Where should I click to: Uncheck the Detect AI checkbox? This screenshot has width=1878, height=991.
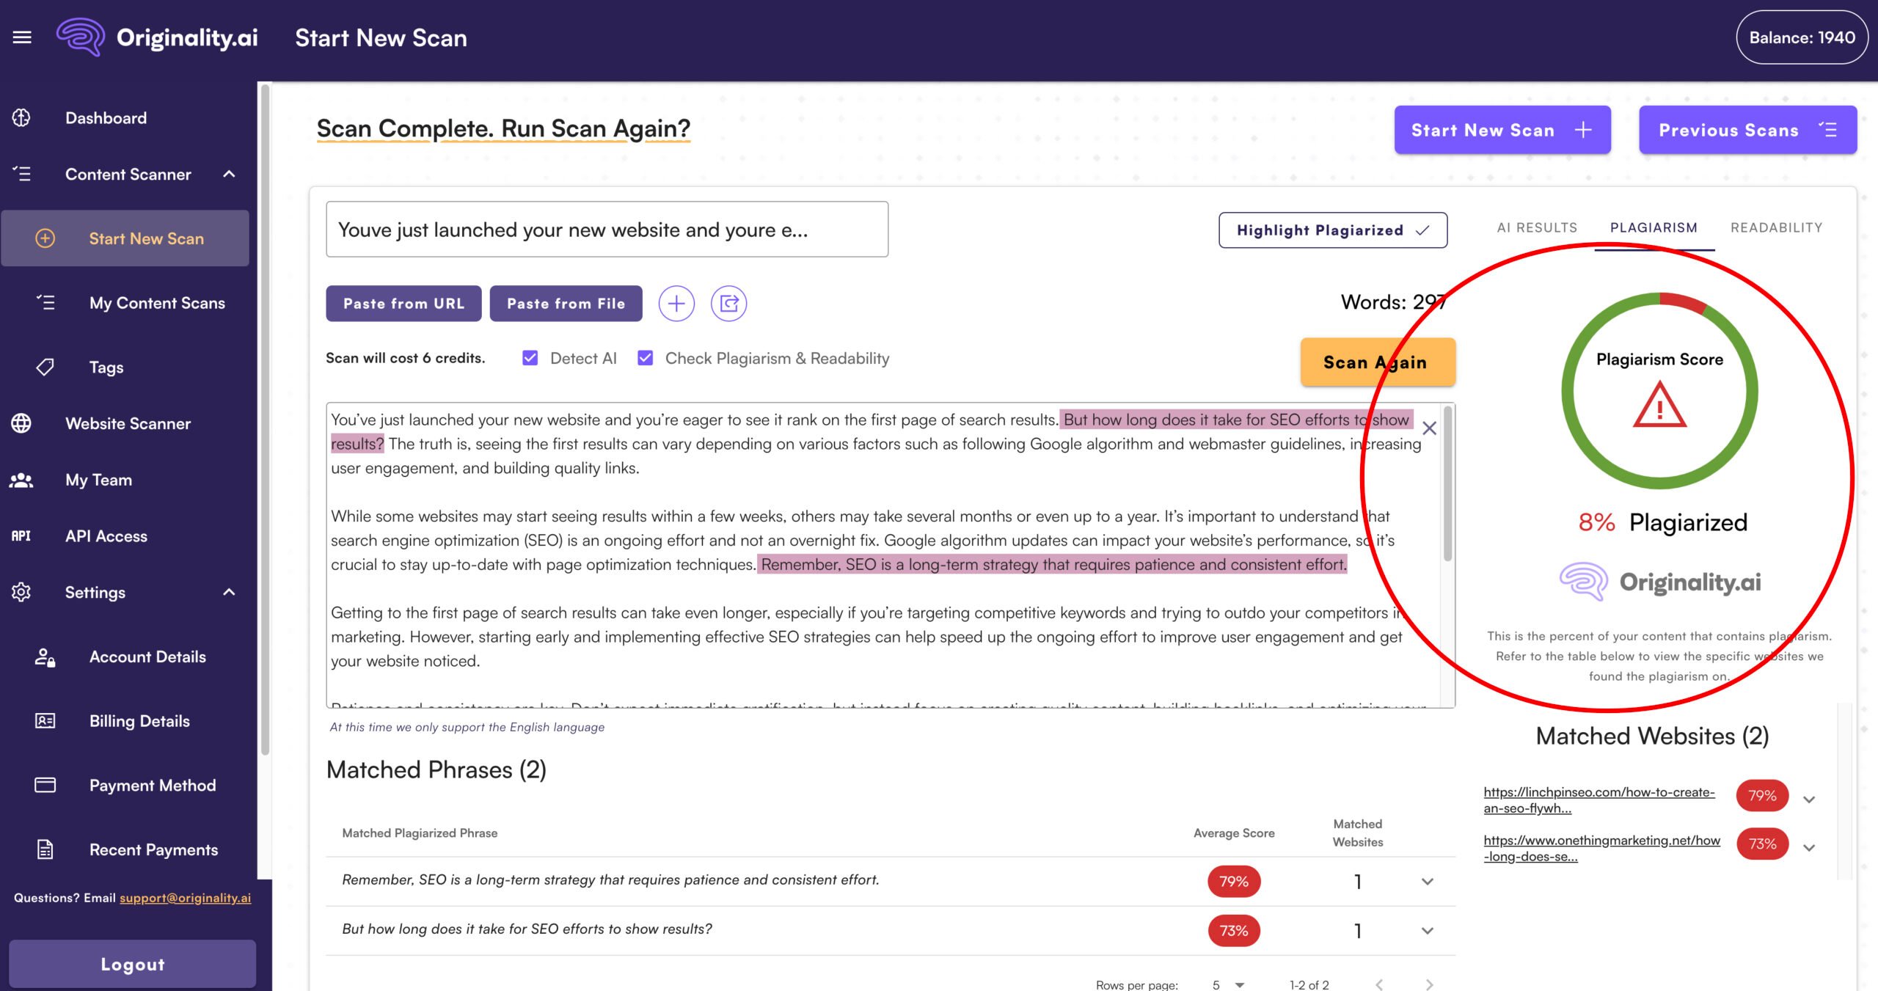(x=530, y=358)
